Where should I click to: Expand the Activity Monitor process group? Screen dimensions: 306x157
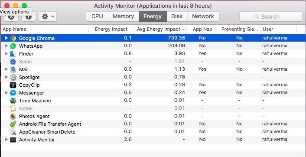6,139
